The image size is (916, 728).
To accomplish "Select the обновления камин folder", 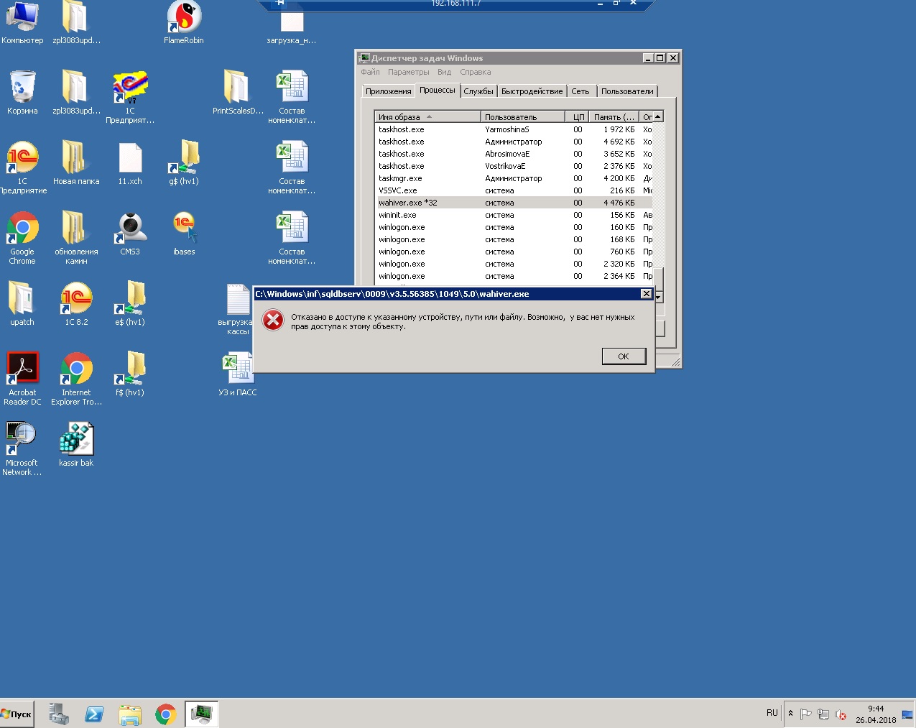I will 76,238.
